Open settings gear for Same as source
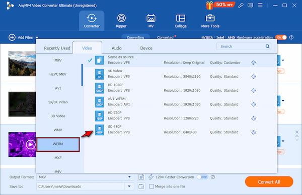Screen dimensions: 302x195 pos(254,63)
